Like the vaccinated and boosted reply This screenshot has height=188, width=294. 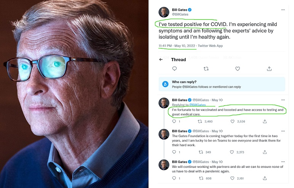233,121
